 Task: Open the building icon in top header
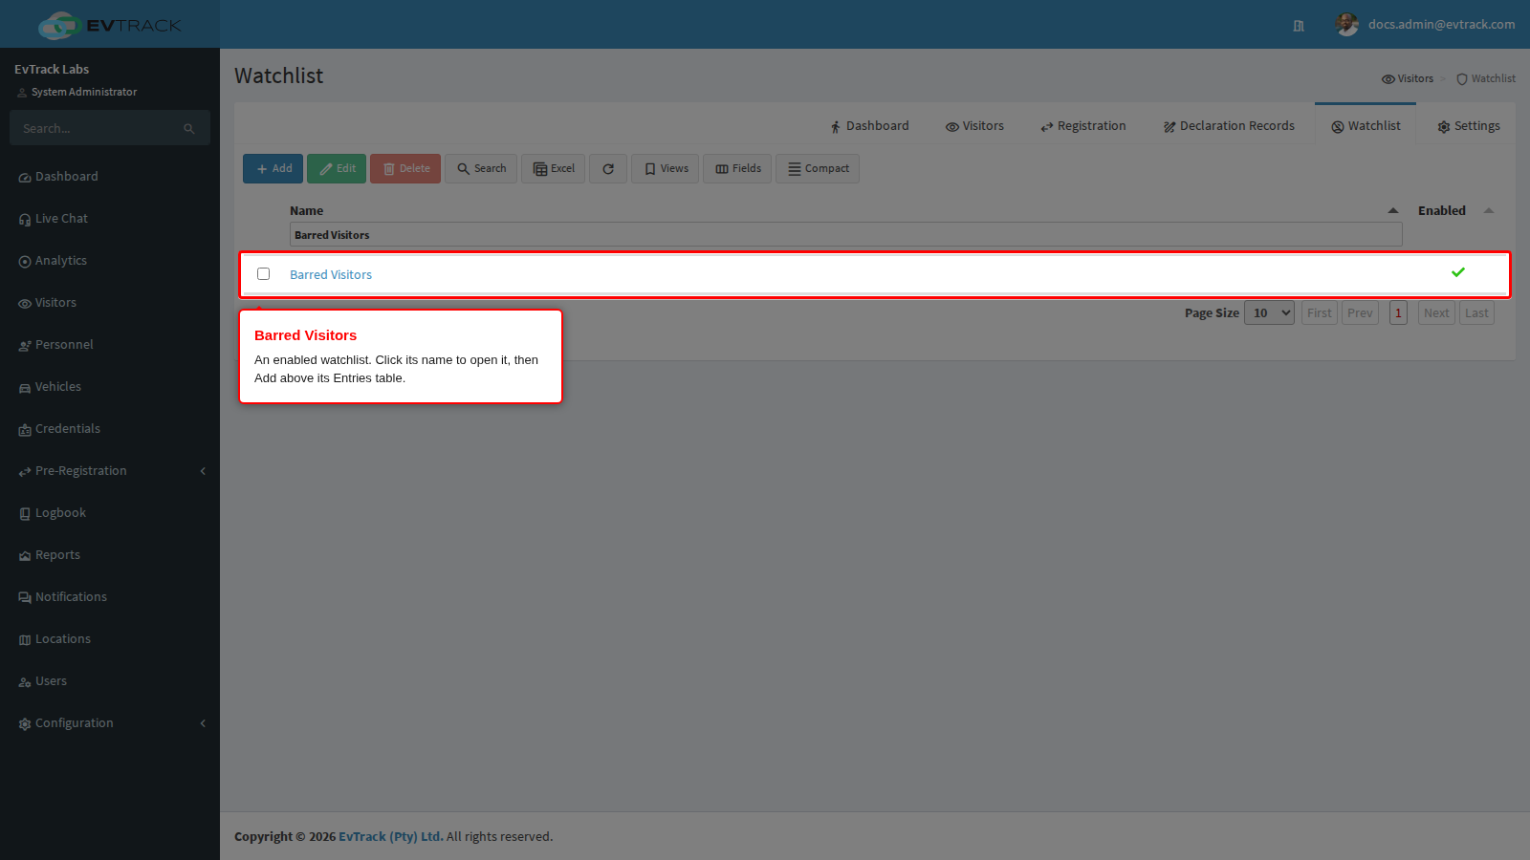pos(1299,26)
